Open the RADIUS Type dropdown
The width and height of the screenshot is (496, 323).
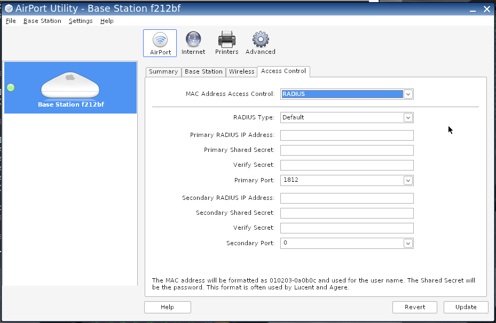tap(408, 118)
